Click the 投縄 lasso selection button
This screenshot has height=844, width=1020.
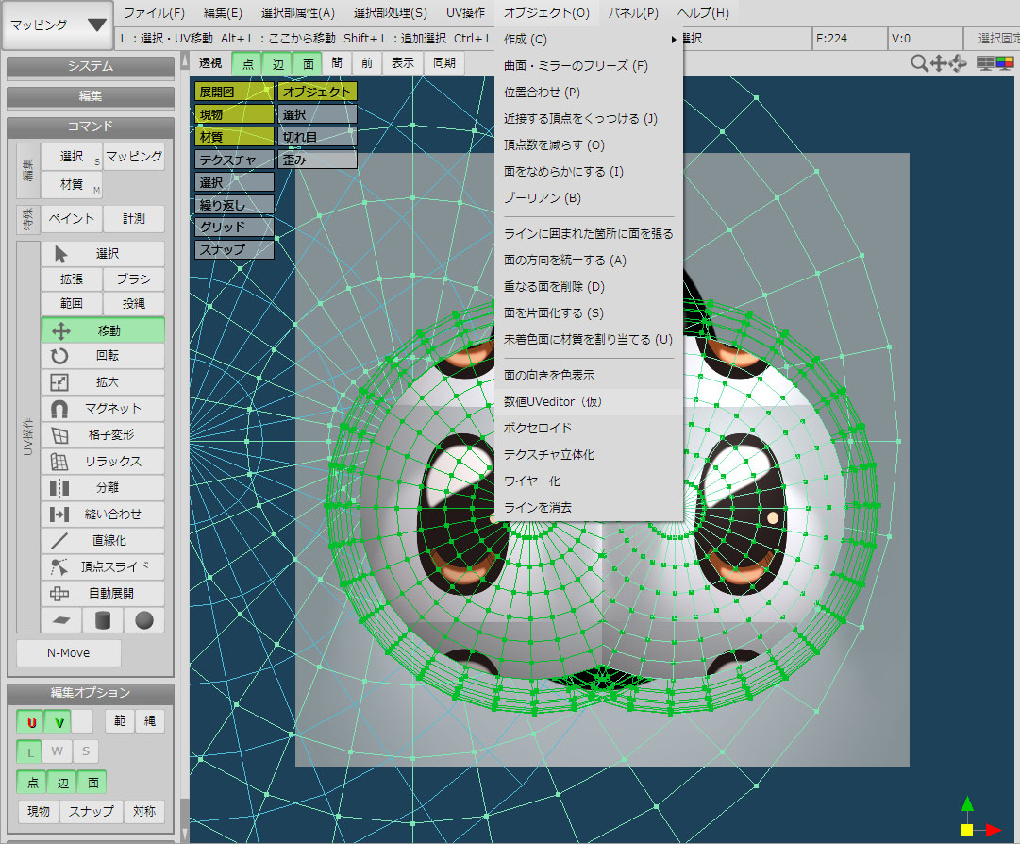[134, 304]
